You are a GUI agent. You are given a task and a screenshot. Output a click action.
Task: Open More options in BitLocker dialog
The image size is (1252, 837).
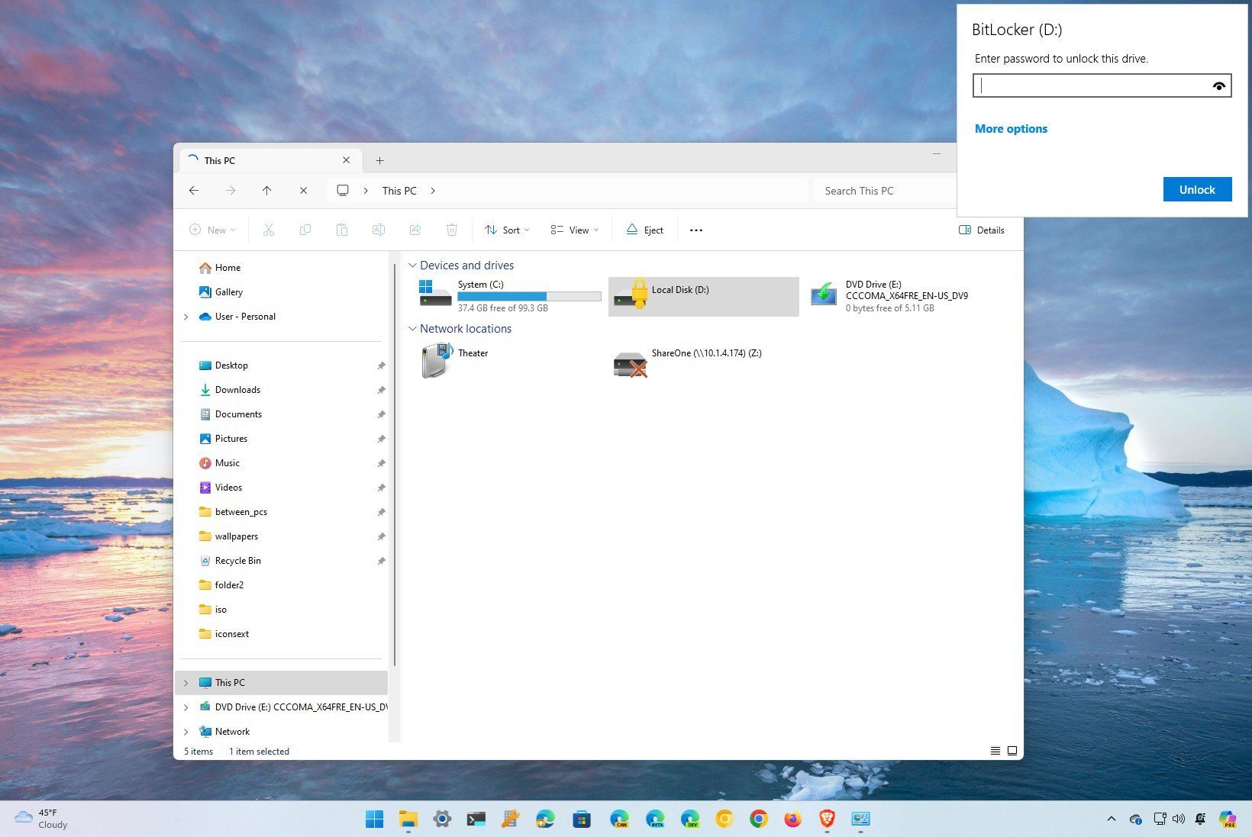(1011, 128)
